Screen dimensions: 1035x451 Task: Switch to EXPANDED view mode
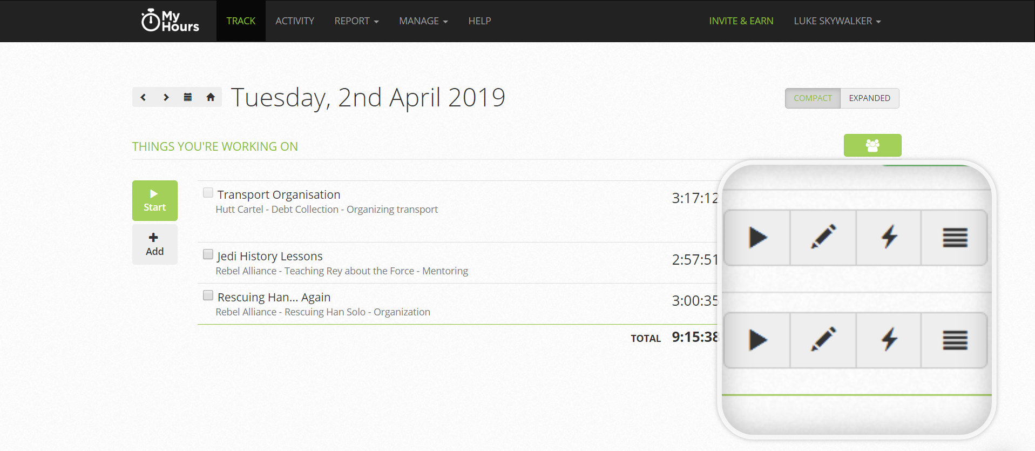tap(869, 98)
